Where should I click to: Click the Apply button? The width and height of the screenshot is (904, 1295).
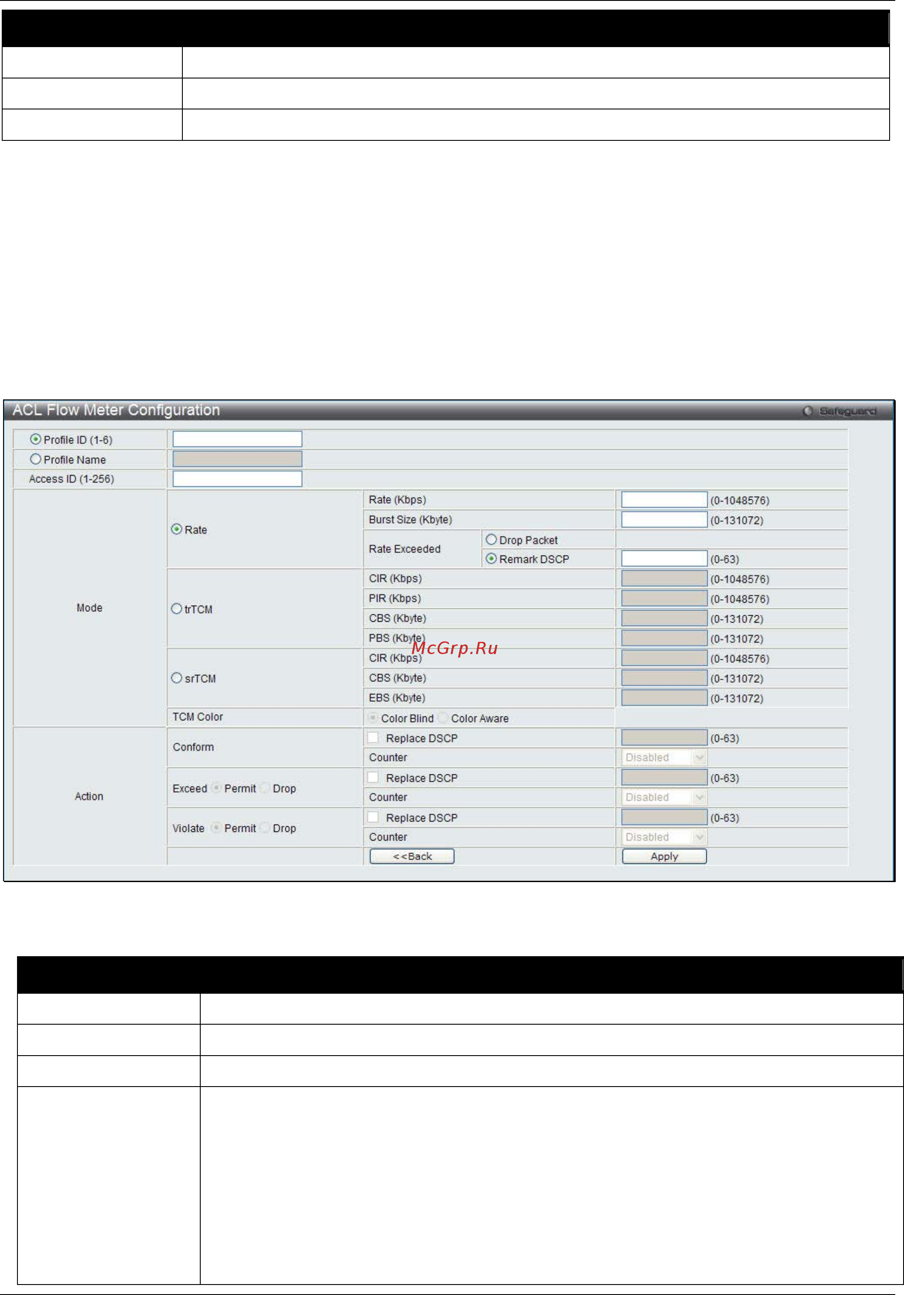pos(664,856)
